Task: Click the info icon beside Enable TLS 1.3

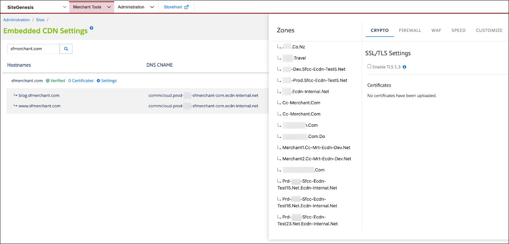Action: (x=405, y=67)
